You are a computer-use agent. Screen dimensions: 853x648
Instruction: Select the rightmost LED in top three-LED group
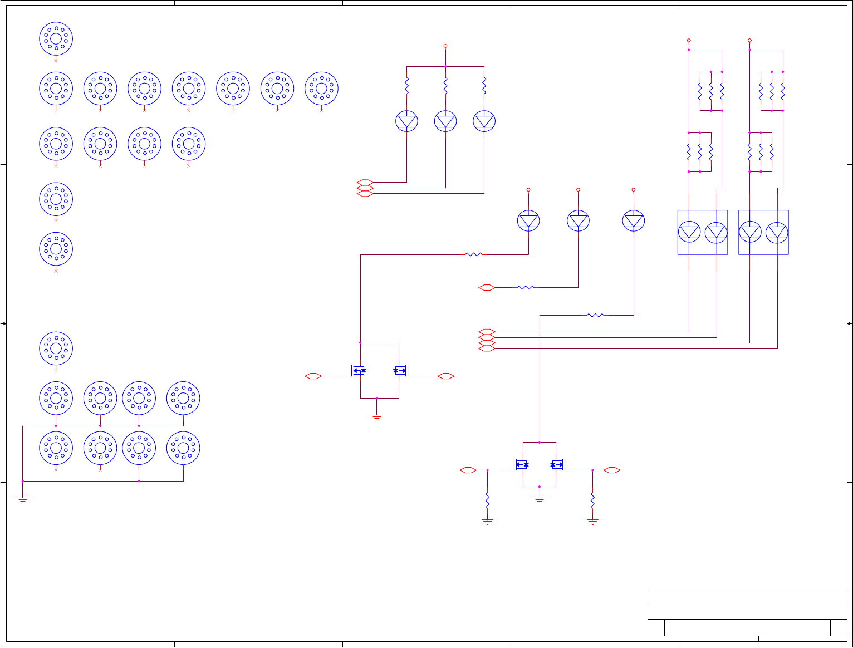click(484, 121)
